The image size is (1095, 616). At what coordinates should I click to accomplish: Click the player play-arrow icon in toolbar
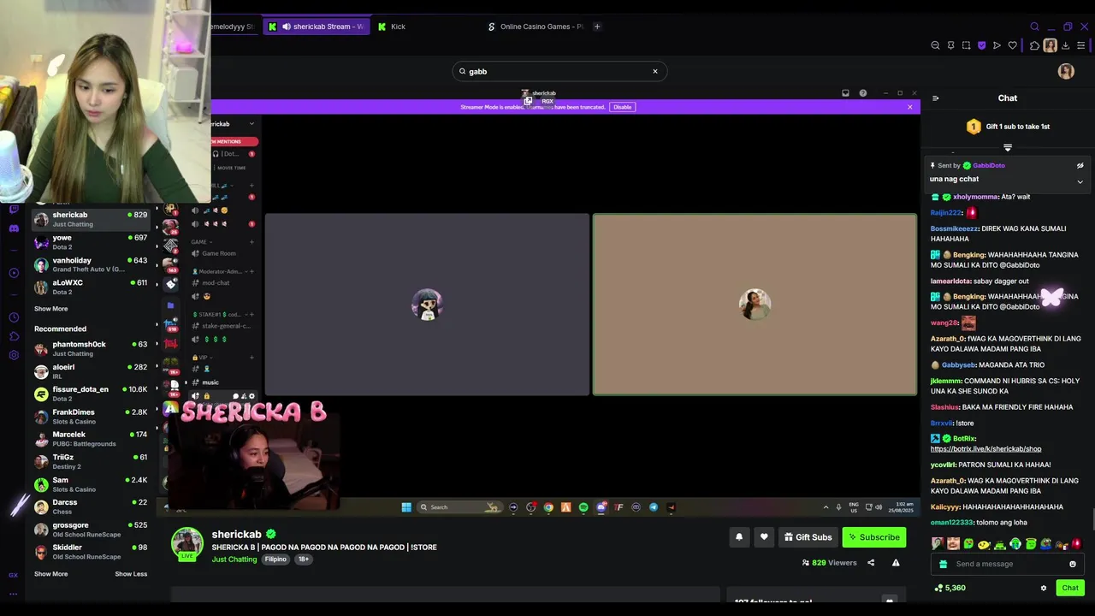coord(997,45)
